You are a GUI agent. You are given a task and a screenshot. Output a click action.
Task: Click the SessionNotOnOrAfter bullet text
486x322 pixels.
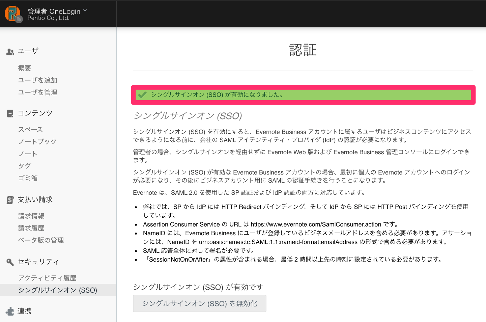pyautogui.click(x=293, y=260)
